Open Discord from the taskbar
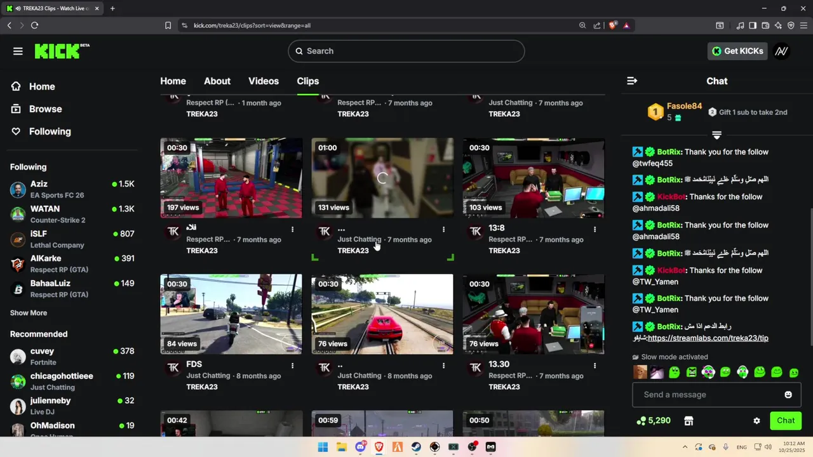 (x=361, y=447)
